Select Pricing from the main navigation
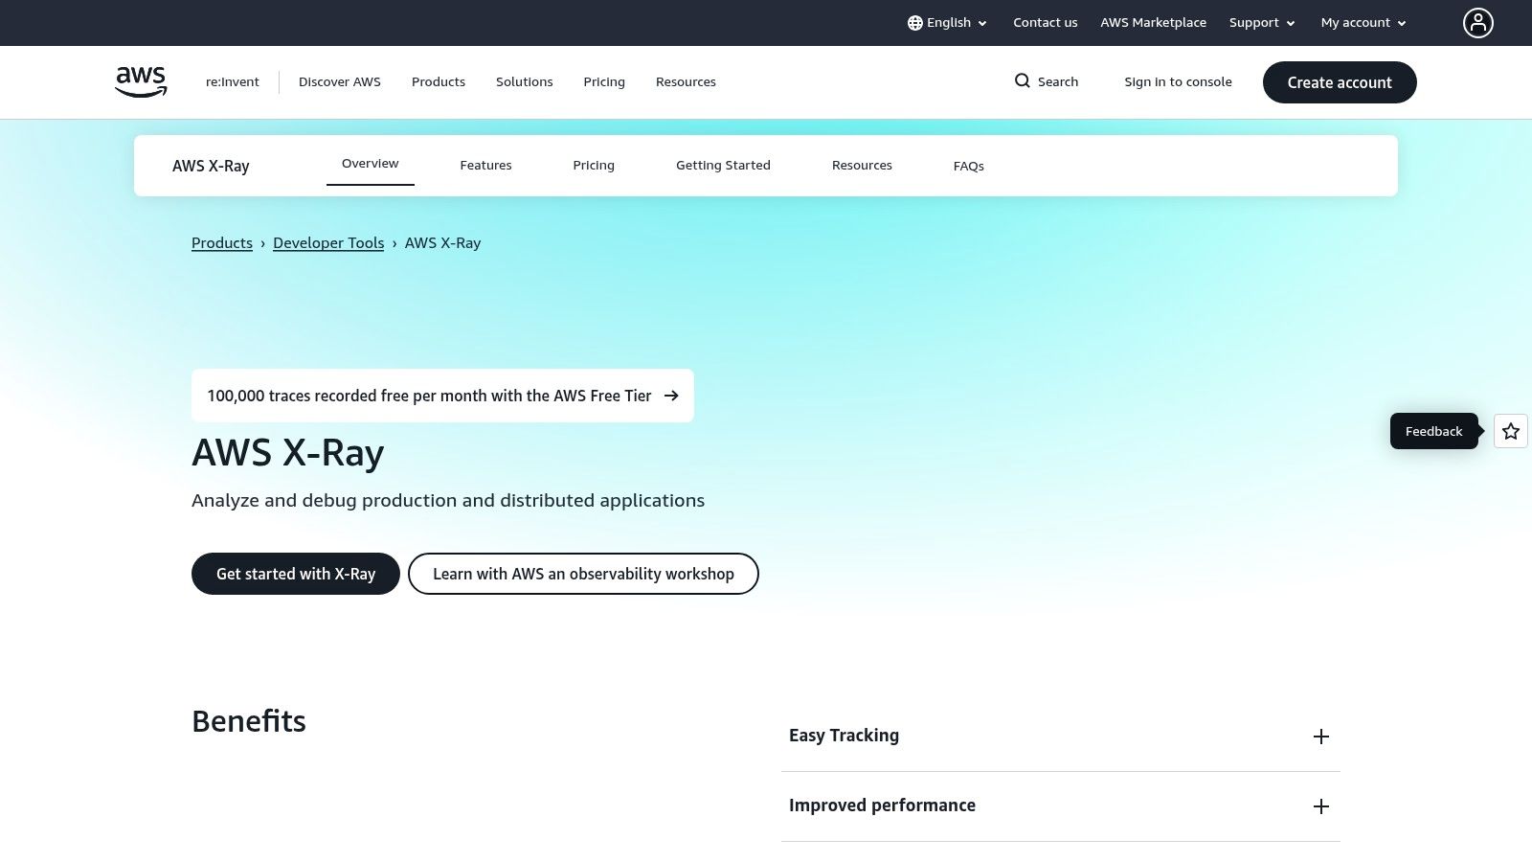The image size is (1532, 862). 603,81
